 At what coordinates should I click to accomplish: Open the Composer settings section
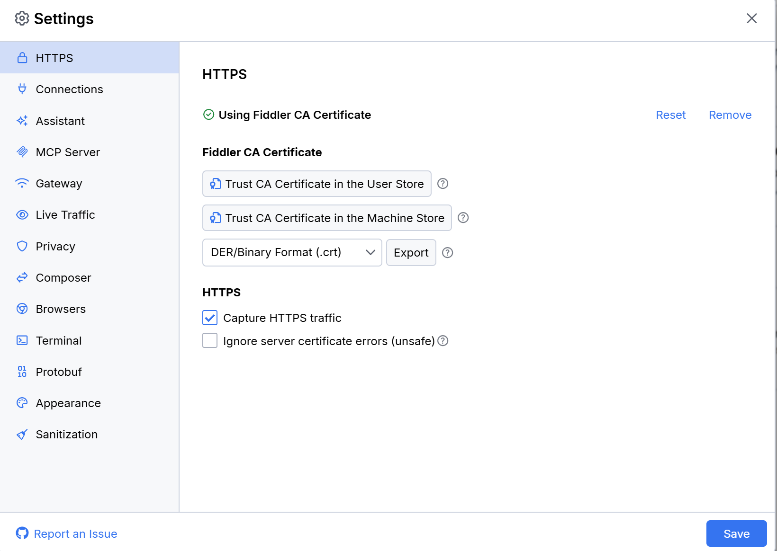click(90, 277)
